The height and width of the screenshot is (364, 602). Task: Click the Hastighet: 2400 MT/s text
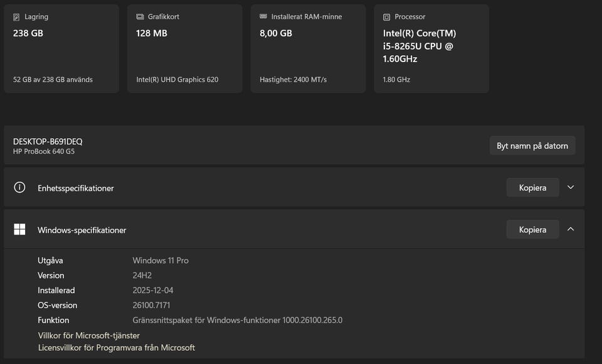pos(293,80)
